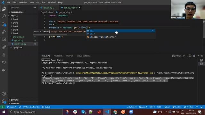Switch to the DEBUG CONSOLE panel tab
Screen dimensions: 205x115
tap(83, 56)
